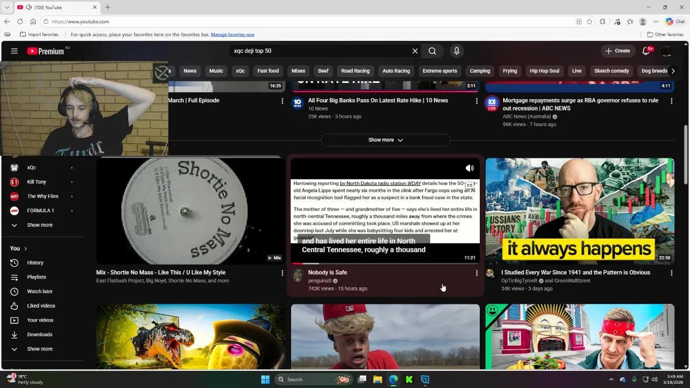Clear the search text with the X
This screenshot has height=388, width=690.
tap(415, 51)
